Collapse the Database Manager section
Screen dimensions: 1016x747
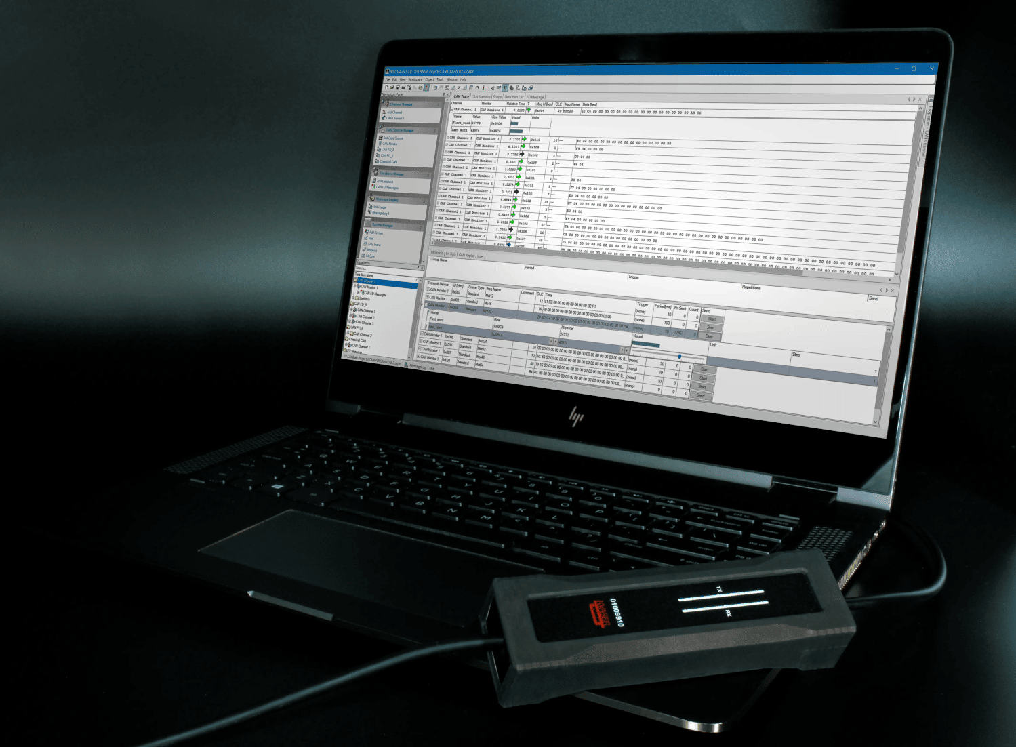click(x=428, y=175)
